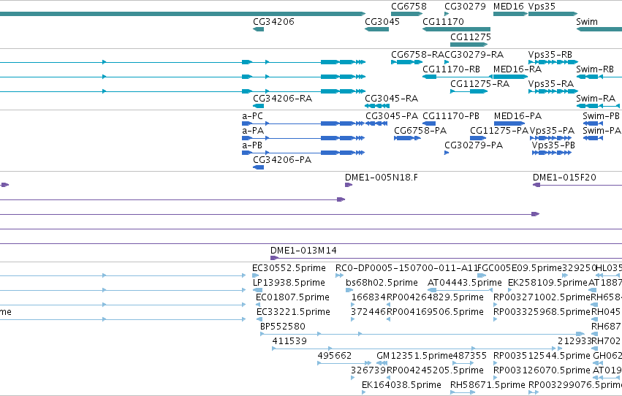
Task: Click the Swim gene label
Action: (x=587, y=22)
